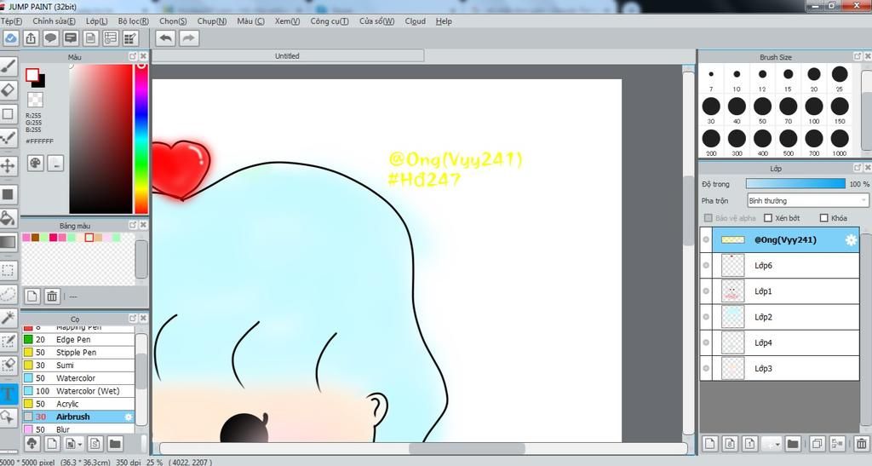This screenshot has width=872, height=466.
Task: Click the export/share icon in top toolbar
Action: point(31,37)
